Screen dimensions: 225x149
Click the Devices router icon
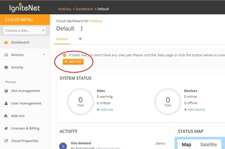pos(6,55)
